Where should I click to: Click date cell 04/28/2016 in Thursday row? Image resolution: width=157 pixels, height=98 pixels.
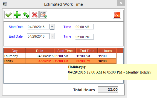point(40,56)
